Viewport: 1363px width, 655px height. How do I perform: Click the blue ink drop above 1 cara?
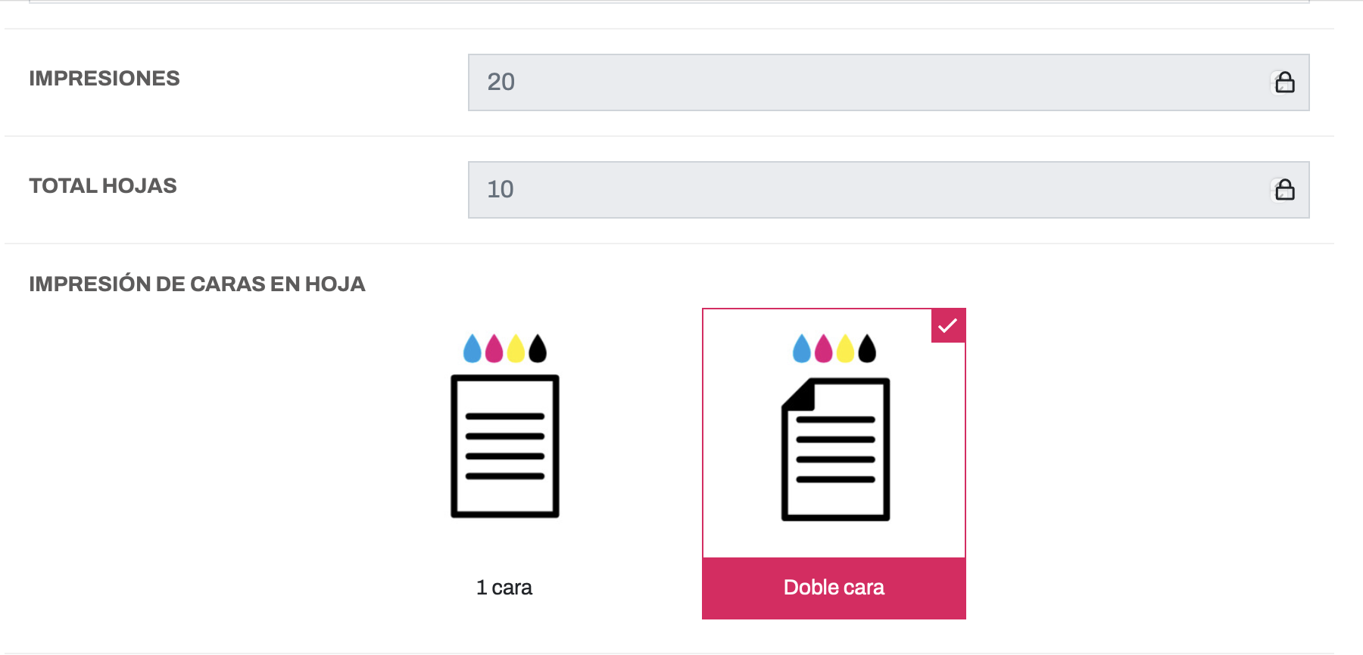coord(473,349)
